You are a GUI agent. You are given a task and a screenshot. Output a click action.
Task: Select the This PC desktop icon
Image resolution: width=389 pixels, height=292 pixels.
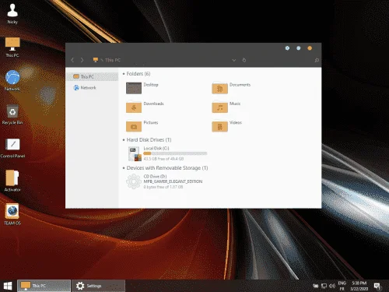(12, 47)
